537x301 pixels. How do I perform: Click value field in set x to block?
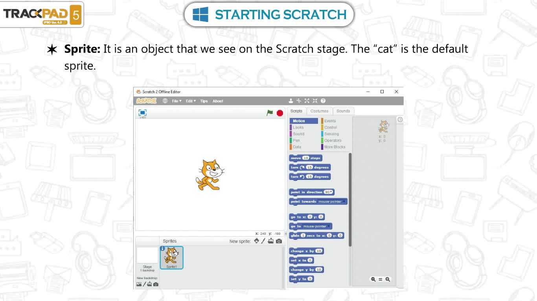(x=310, y=260)
